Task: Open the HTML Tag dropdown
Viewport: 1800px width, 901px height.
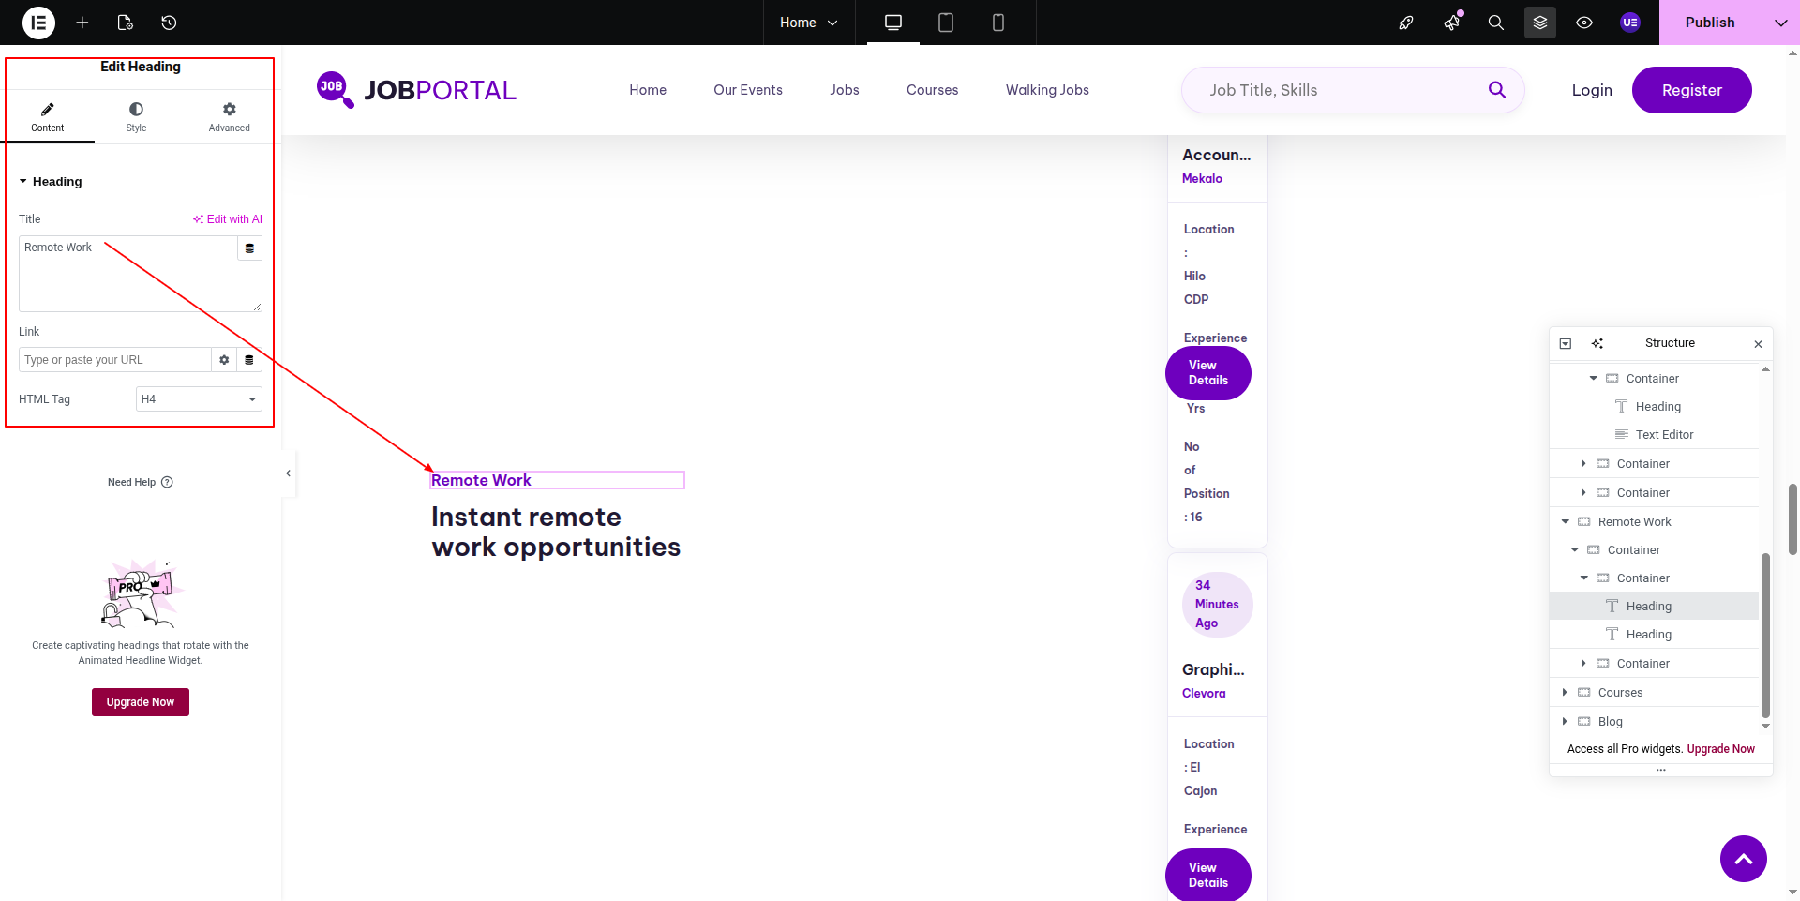Action: tap(199, 399)
